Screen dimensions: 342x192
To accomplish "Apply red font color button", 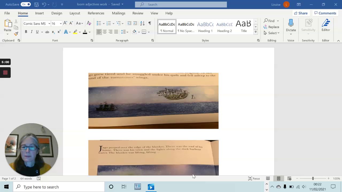I will click(x=85, y=32).
